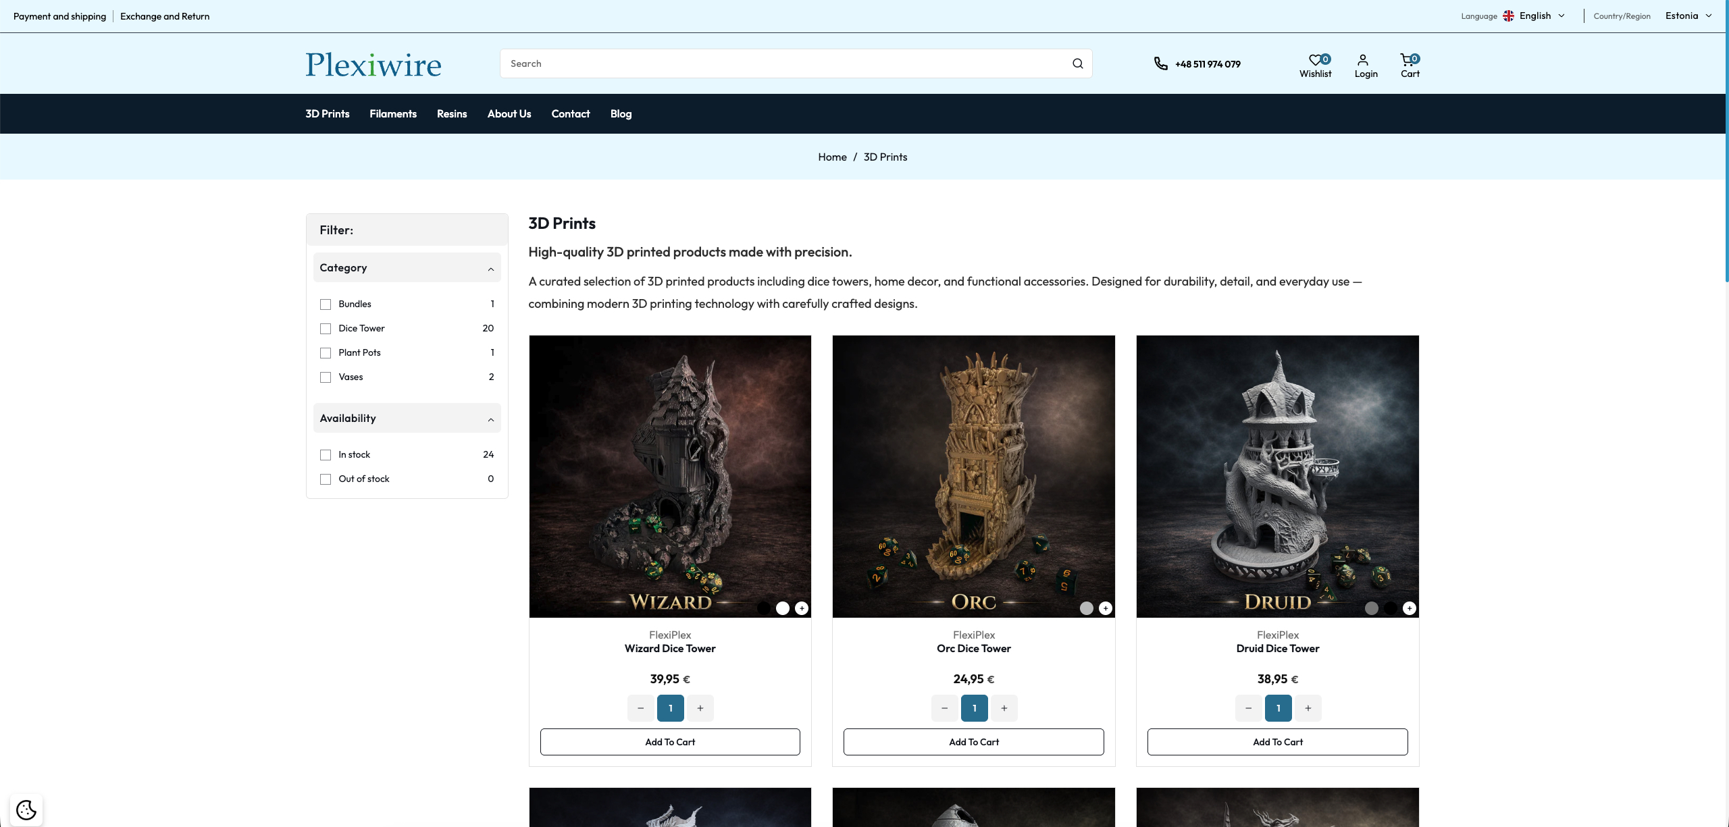Collapse the Category filter section
The height and width of the screenshot is (827, 1729).
coord(491,269)
